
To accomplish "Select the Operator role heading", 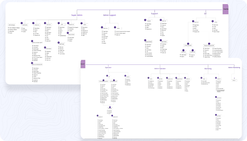I will 108,67.
